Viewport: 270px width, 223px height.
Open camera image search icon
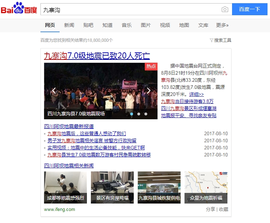tap(225, 10)
